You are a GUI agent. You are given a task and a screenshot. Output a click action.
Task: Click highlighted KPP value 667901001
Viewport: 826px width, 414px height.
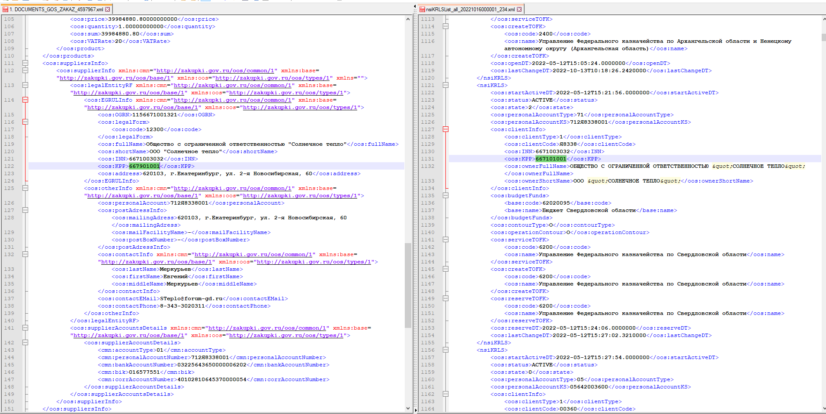pos(144,166)
